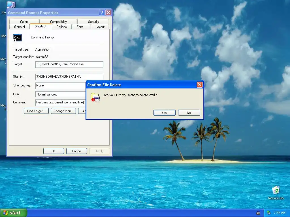The image size is (290, 217).
Task: Switch to the Colors tab
Action: (x=24, y=21)
